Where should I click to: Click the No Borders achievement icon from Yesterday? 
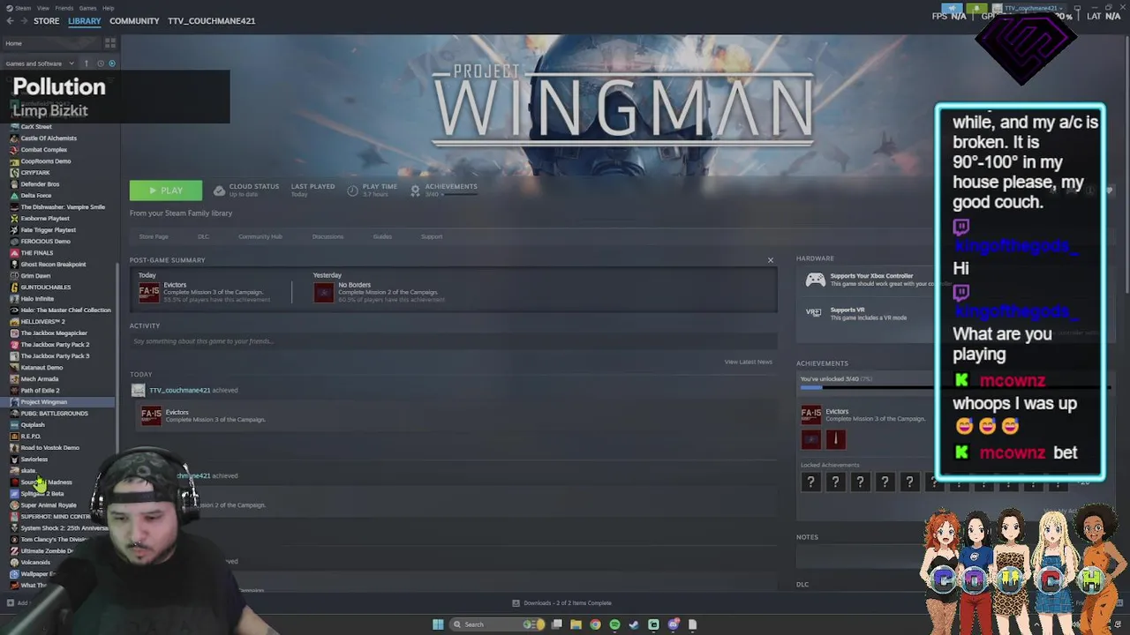(323, 292)
